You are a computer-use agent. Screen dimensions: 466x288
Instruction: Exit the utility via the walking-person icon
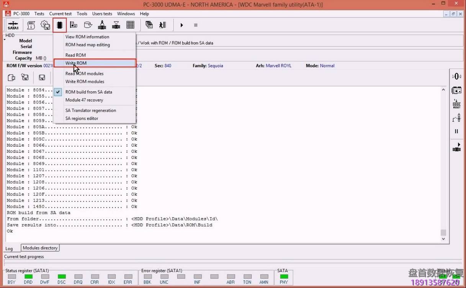point(162,25)
